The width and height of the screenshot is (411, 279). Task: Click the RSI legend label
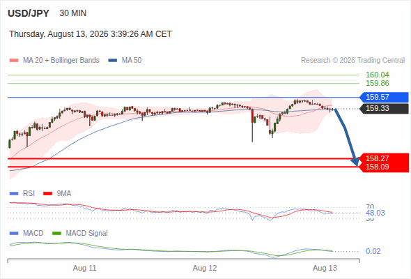point(29,194)
